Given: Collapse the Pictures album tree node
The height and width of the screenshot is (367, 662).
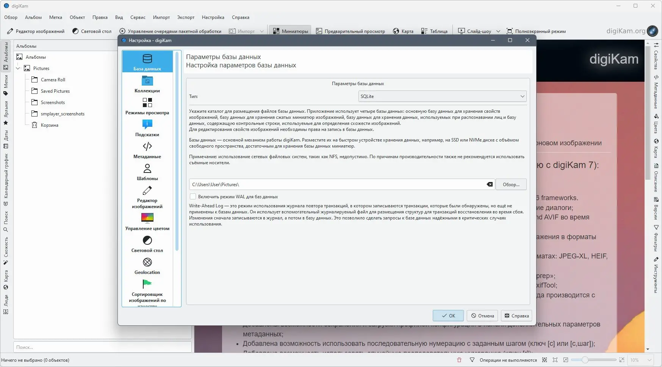Looking at the screenshot, I should pos(18,68).
